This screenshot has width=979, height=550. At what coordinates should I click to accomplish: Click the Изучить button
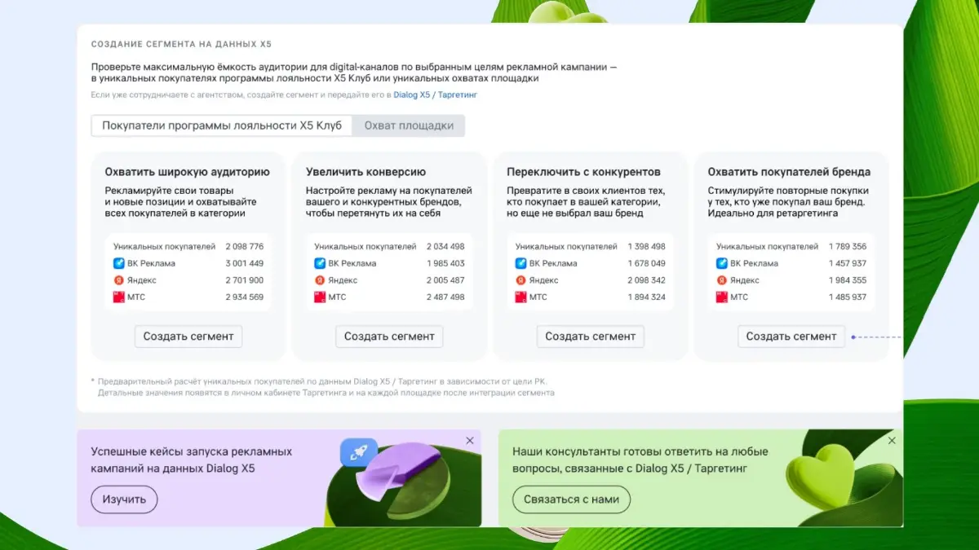(124, 499)
